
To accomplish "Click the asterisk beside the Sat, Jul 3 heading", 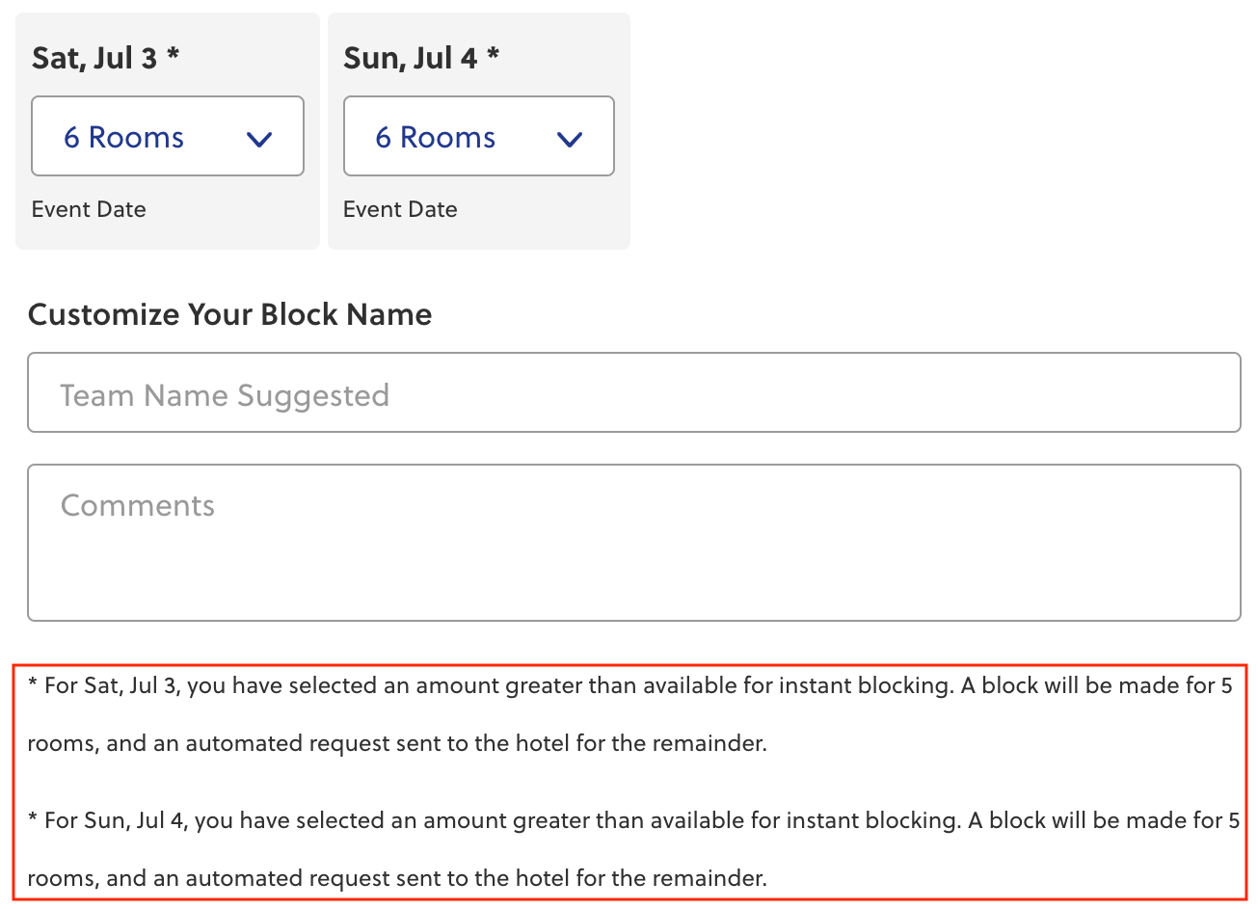I will click(x=173, y=54).
